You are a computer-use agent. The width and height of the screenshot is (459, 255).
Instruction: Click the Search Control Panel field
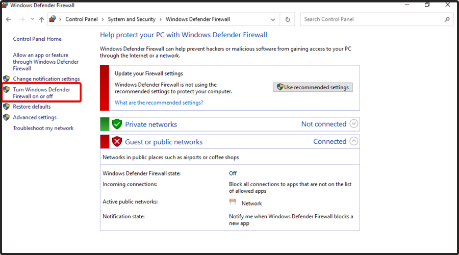(x=377, y=19)
